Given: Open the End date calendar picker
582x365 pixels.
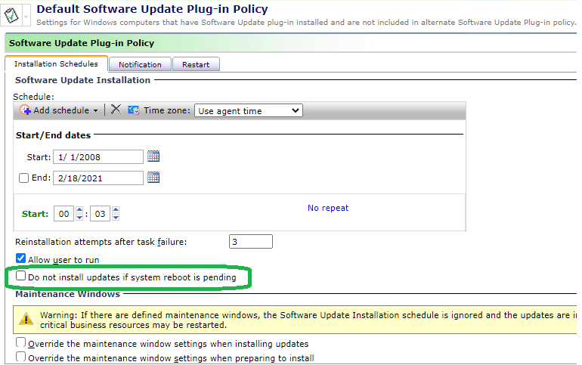Looking at the screenshot, I should (x=153, y=178).
